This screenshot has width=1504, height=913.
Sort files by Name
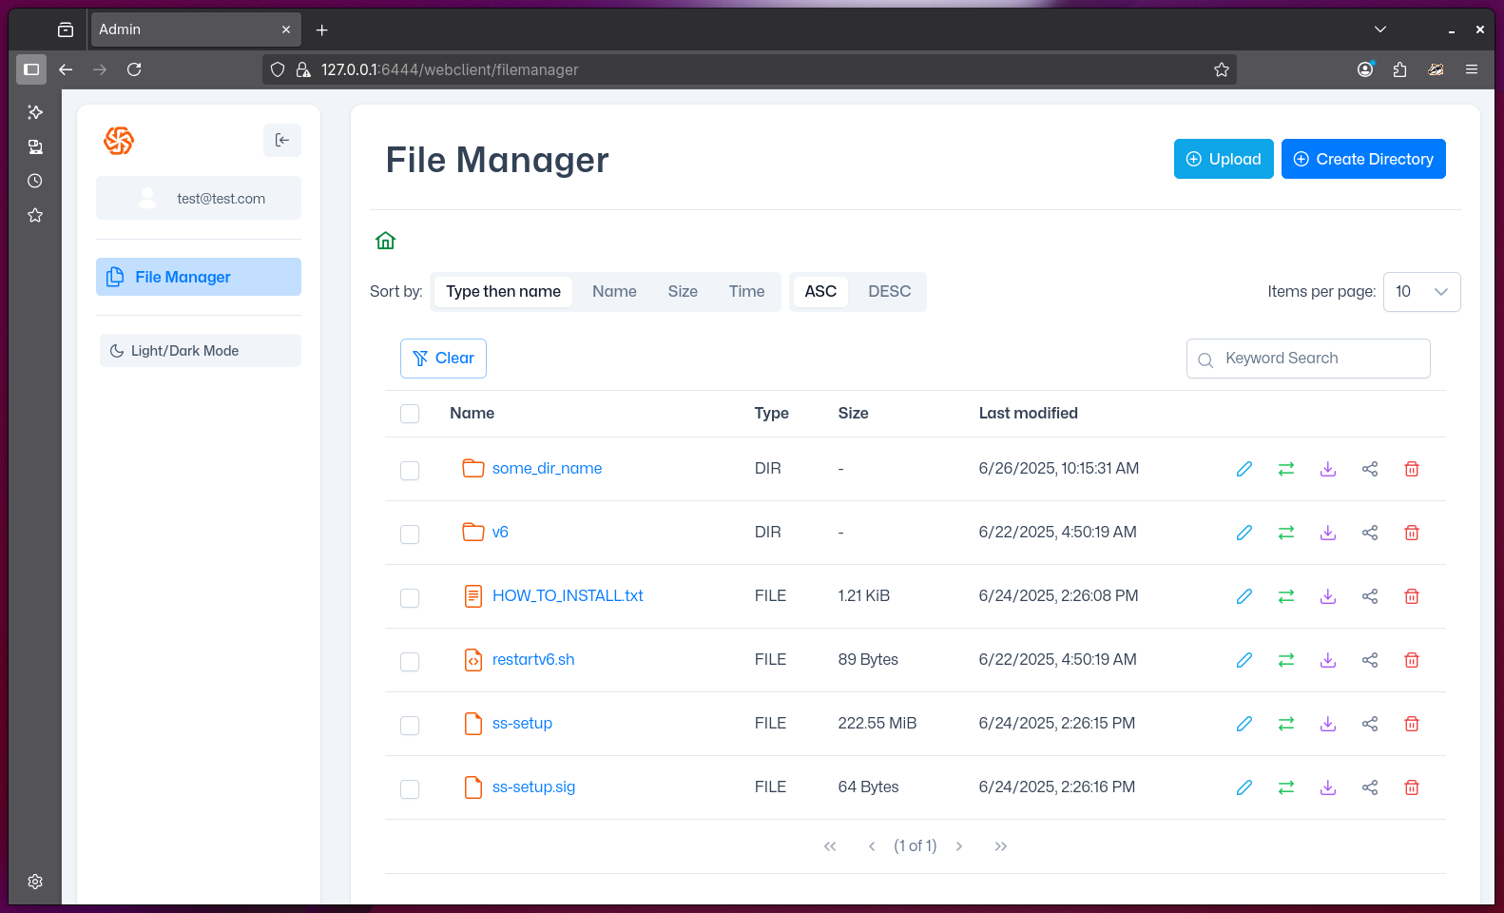click(614, 292)
